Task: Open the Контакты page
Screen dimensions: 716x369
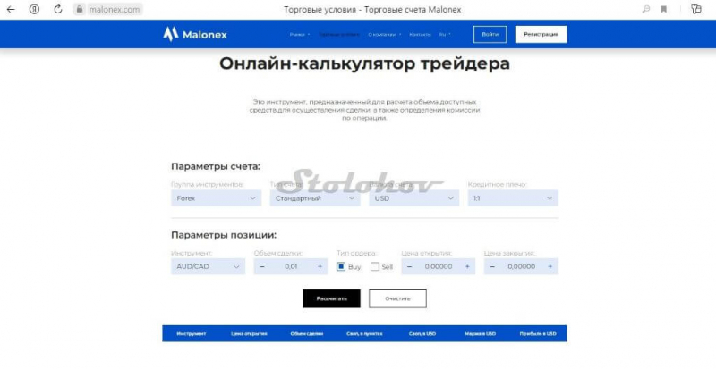Action: pos(420,34)
